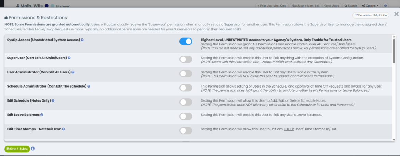Click the Schedule Administrator (Can Edit The Schedule) label

click(x=47, y=86)
